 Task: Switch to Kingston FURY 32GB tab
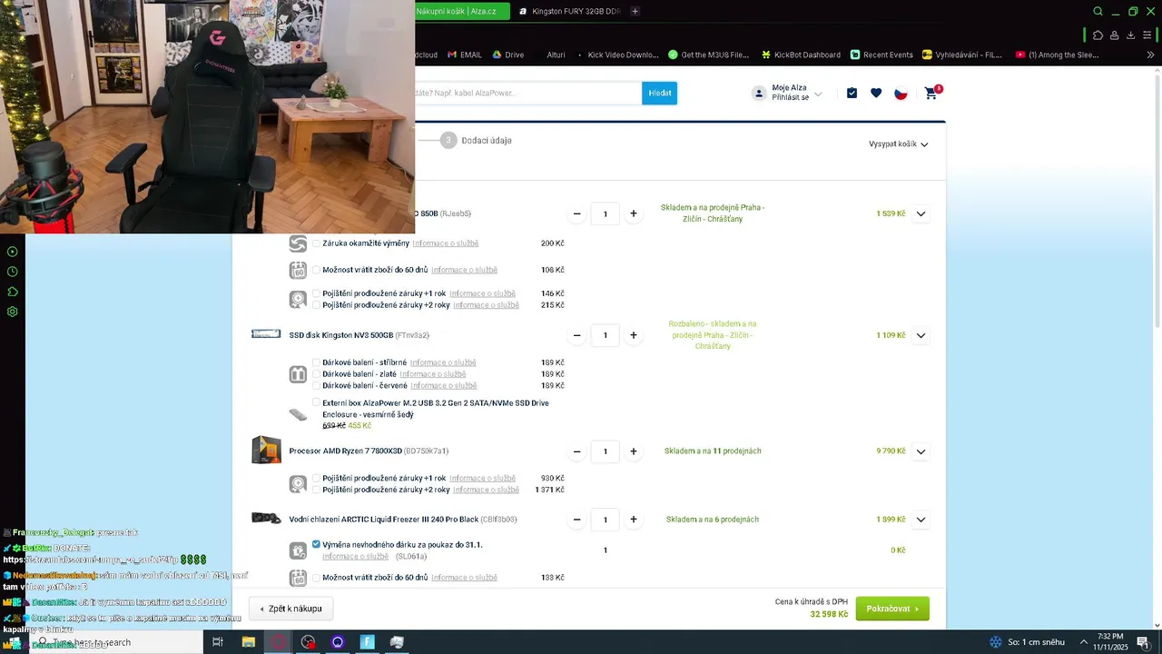click(569, 11)
